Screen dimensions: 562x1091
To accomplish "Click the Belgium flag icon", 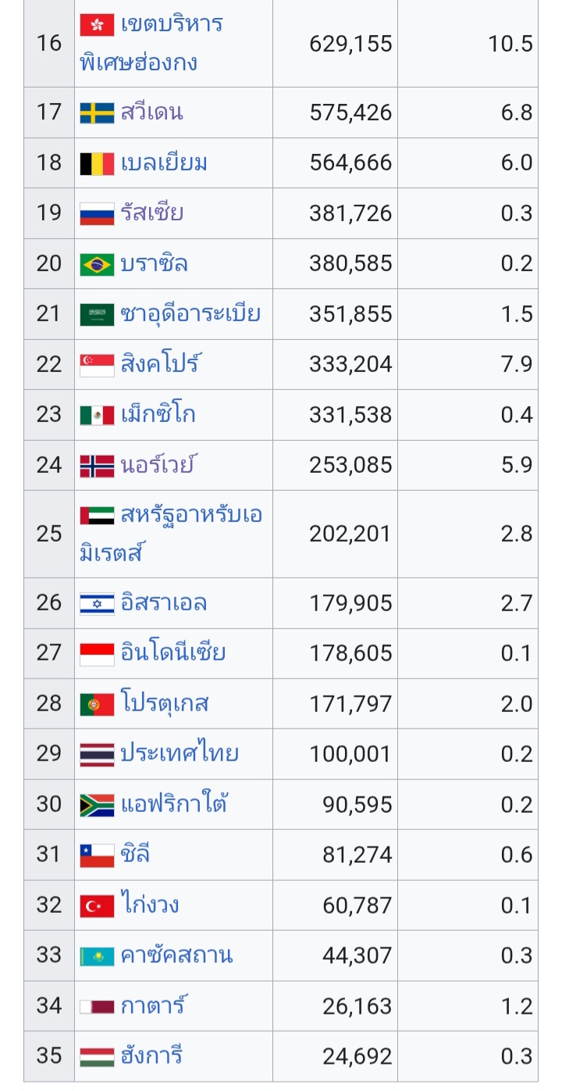I will (97, 164).
